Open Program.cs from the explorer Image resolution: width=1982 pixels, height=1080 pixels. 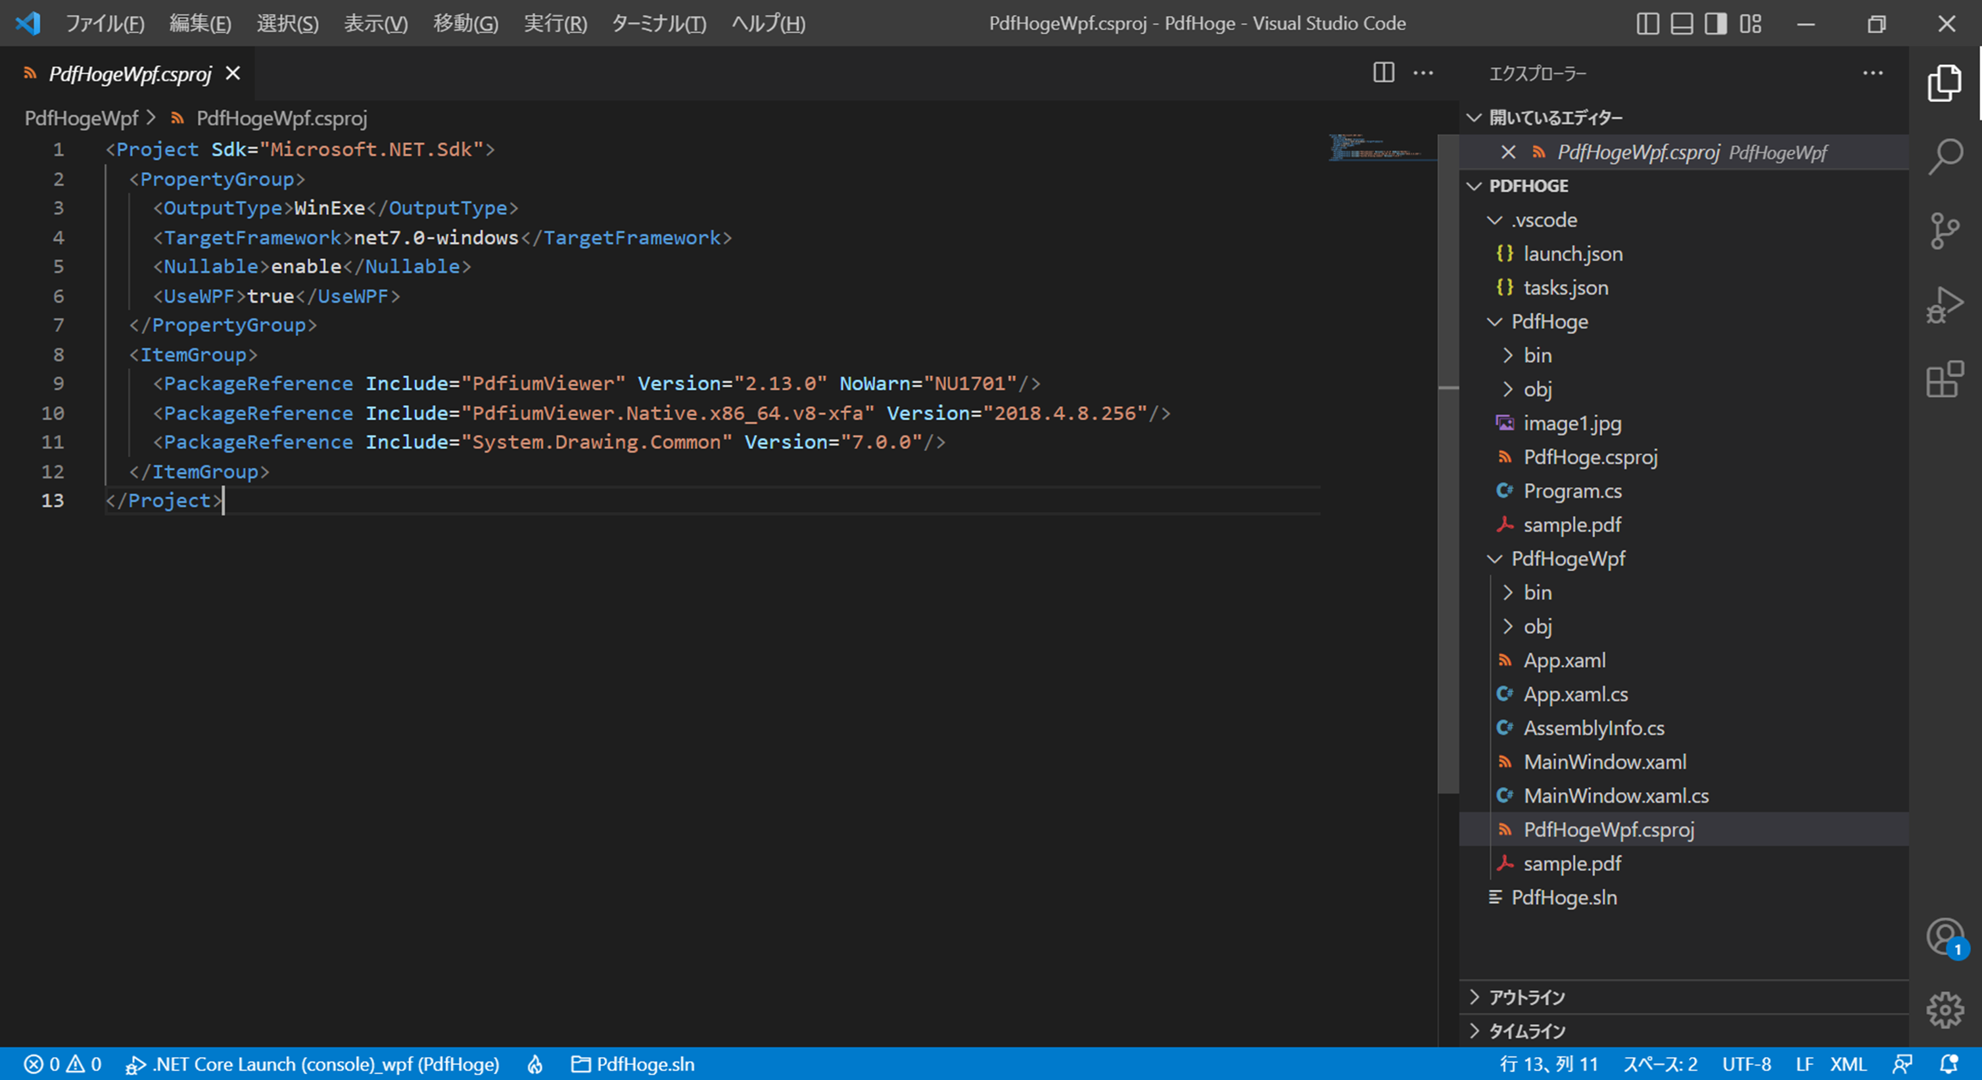click(1574, 491)
